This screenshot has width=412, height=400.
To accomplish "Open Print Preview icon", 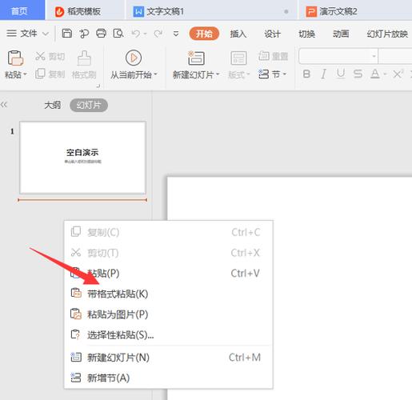I will 118,34.
